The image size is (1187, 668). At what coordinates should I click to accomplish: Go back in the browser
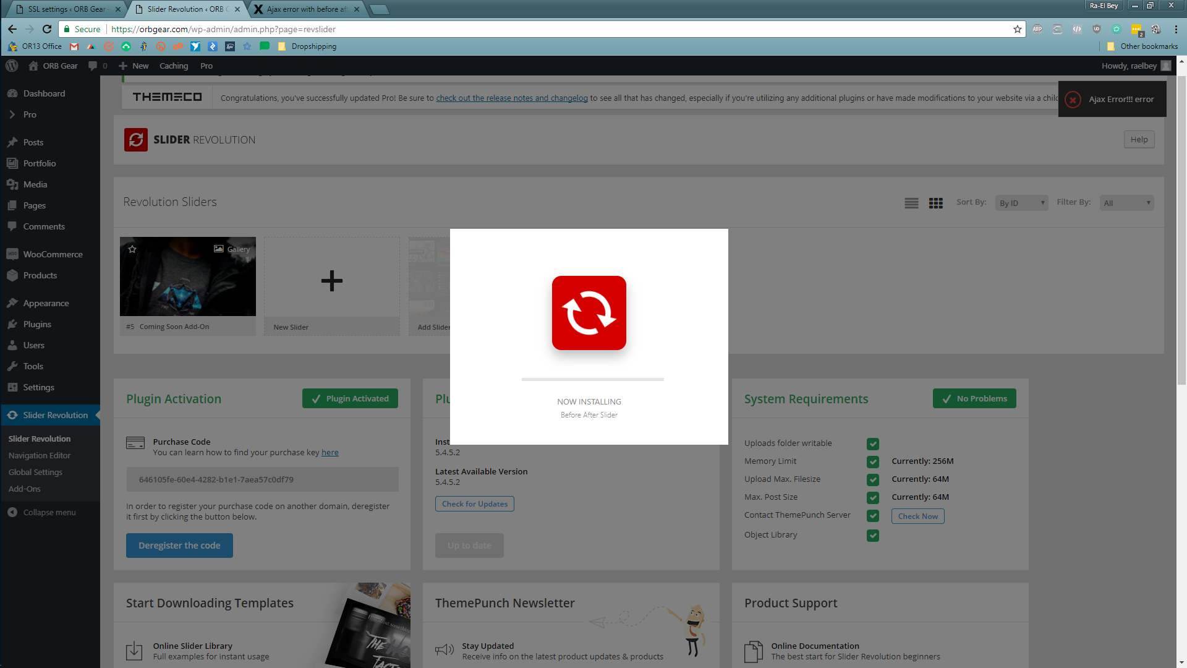[12, 29]
